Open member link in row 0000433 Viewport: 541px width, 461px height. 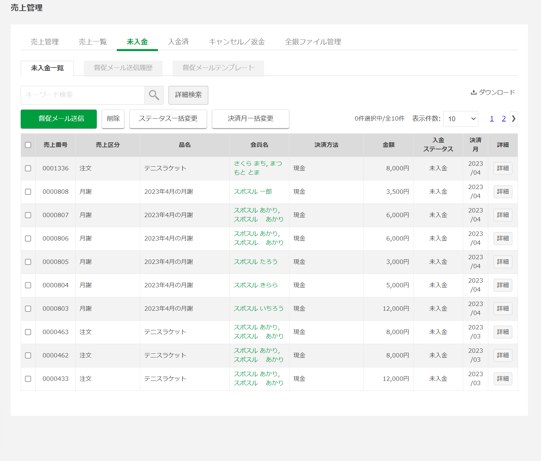click(259, 378)
